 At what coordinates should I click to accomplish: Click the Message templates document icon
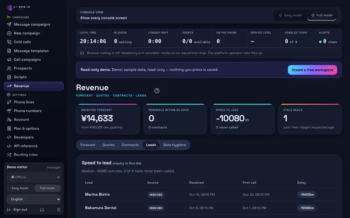pyautogui.click(x=9, y=51)
